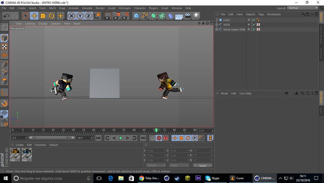Open the MoGraph menu
The height and width of the screenshot is (183, 324).
pos(124,8)
